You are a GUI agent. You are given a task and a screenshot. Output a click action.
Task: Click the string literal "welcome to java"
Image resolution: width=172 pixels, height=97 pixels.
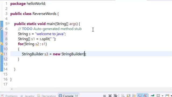pos(50,34)
